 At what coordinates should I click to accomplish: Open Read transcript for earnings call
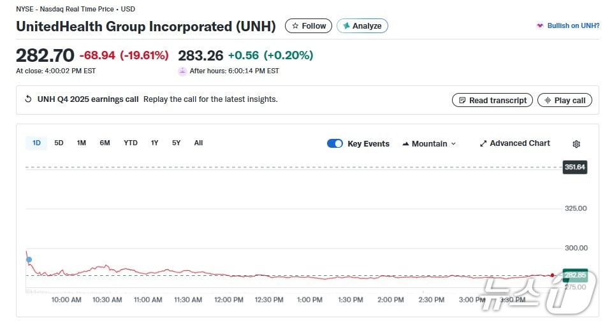(x=492, y=100)
